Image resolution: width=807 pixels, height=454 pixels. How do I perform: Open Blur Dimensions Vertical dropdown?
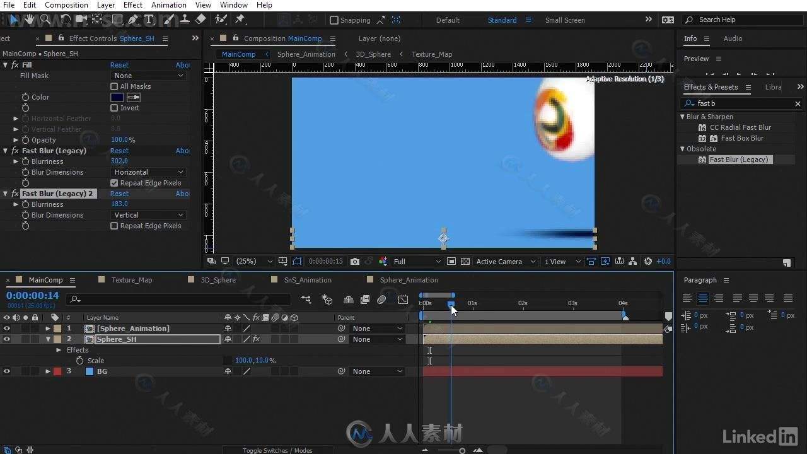coord(149,215)
